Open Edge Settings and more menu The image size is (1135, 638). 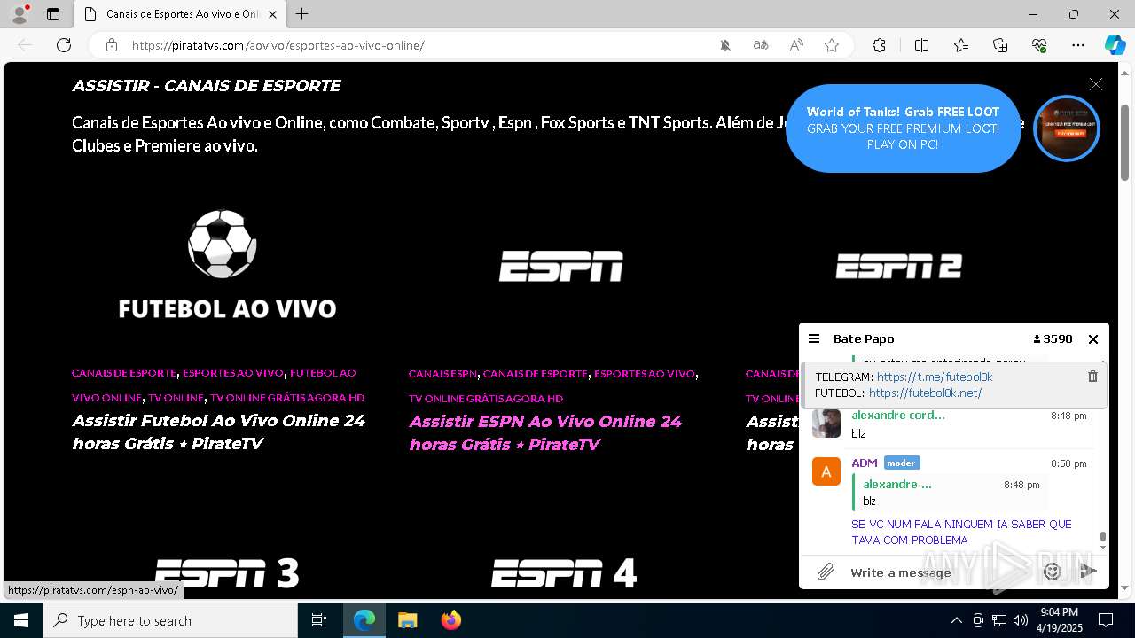(x=1078, y=45)
